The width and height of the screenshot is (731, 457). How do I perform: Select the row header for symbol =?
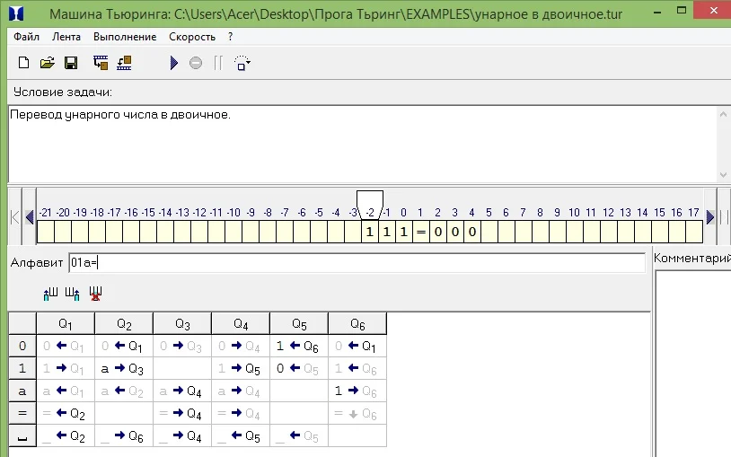(x=22, y=413)
